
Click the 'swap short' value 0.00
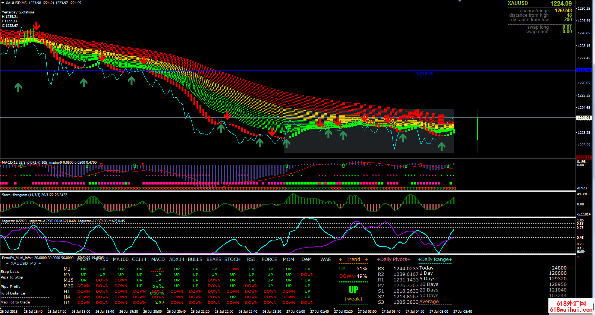pos(567,32)
